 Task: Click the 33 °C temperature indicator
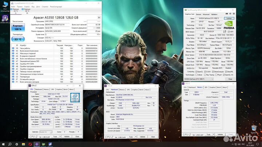18,39
